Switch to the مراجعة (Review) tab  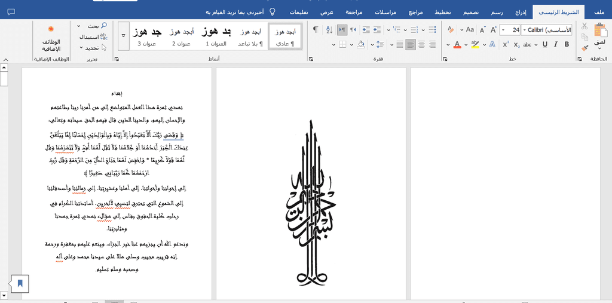[x=354, y=12]
